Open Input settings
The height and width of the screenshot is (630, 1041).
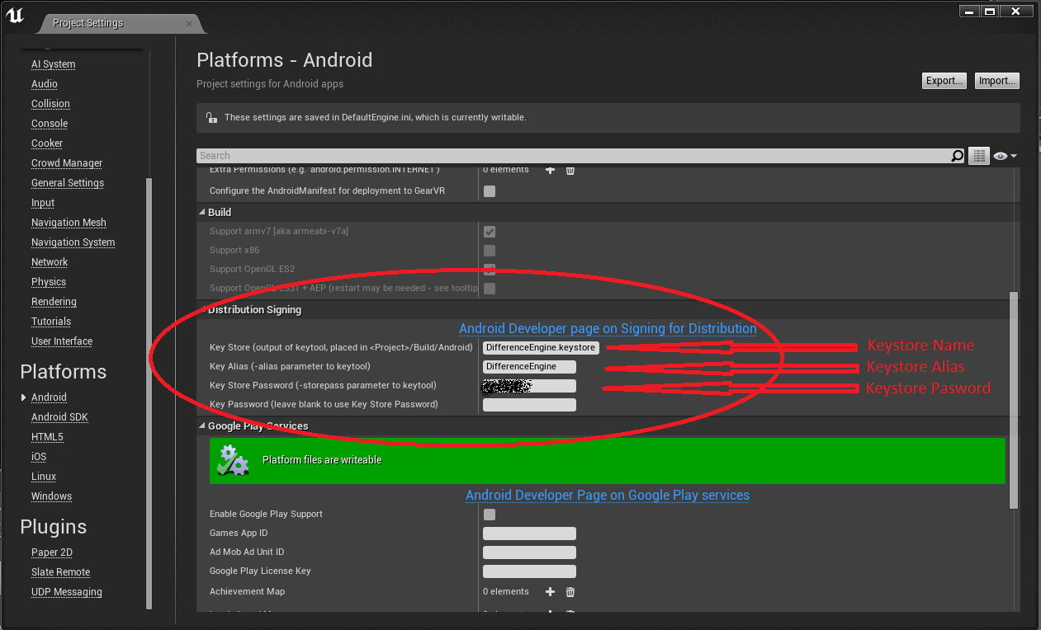tap(43, 203)
